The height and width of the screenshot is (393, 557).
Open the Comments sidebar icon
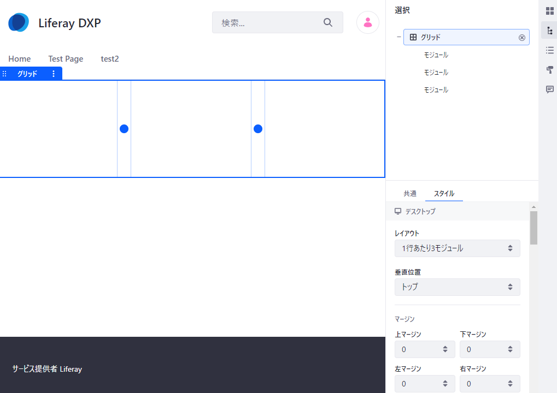(x=550, y=90)
